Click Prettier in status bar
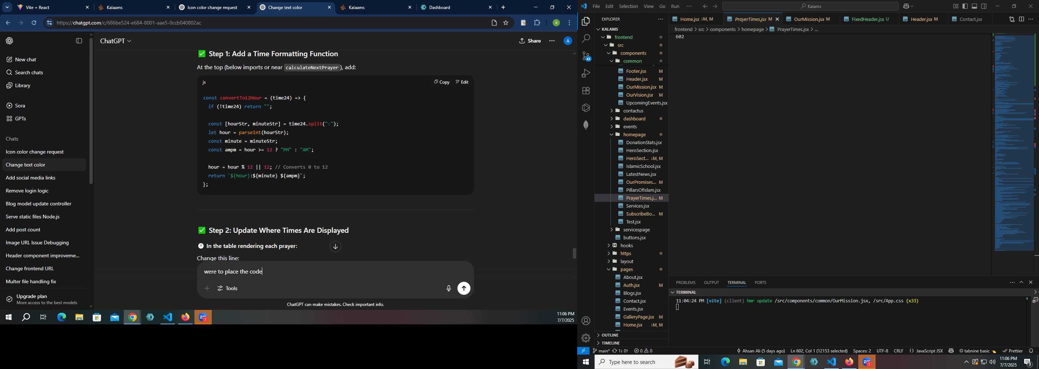The image size is (1039, 369). [x=1012, y=351]
